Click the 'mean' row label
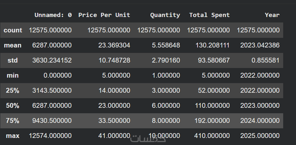 point(13,45)
